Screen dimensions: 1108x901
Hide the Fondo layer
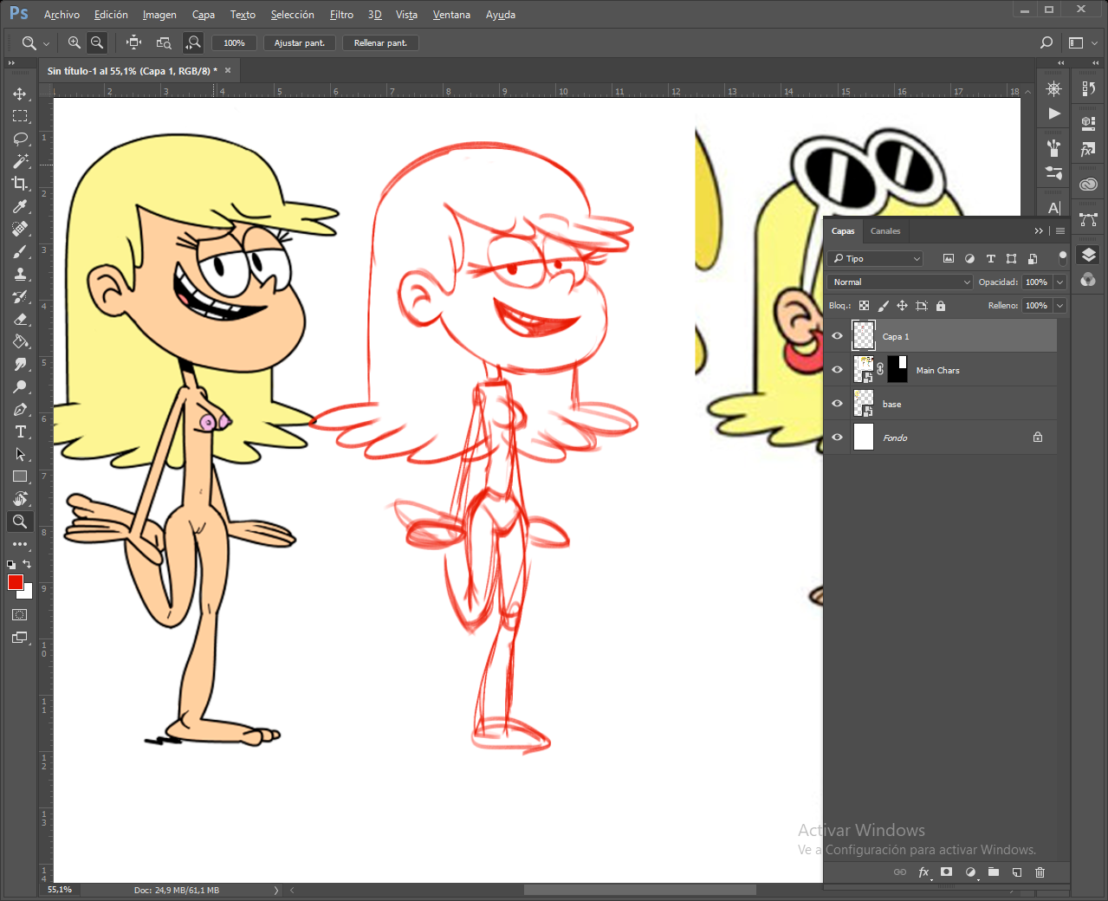tap(837, 438)
